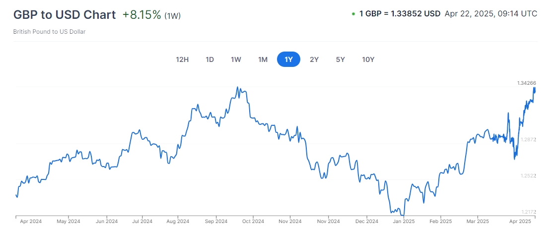554x228 pixels.
Task: Click the 1 GBP = 1.33852 USD rate
Action: [400, 14]
